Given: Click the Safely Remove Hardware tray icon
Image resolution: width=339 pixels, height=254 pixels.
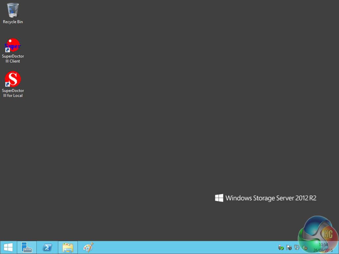Looking at the screenshot, I should click(x=281, y=247).
